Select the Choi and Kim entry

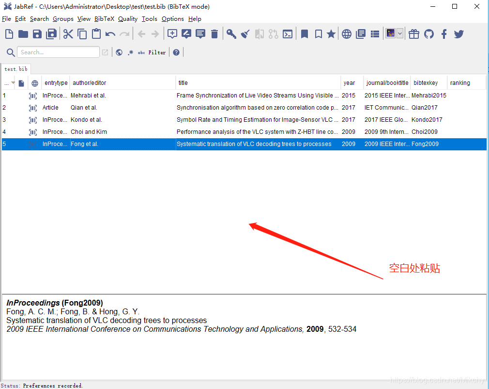tap(244, 132)
